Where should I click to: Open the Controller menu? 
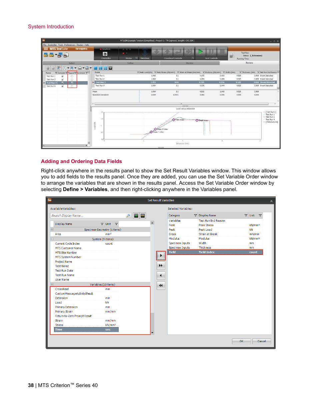click(52, 45)
